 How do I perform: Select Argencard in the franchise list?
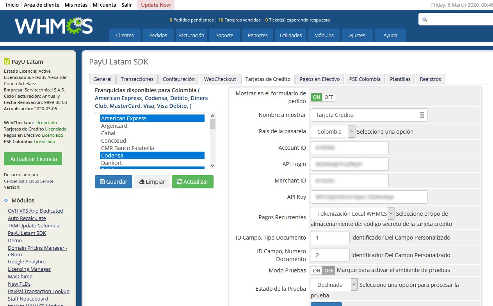pyautogui.click(x=152, y=126)
